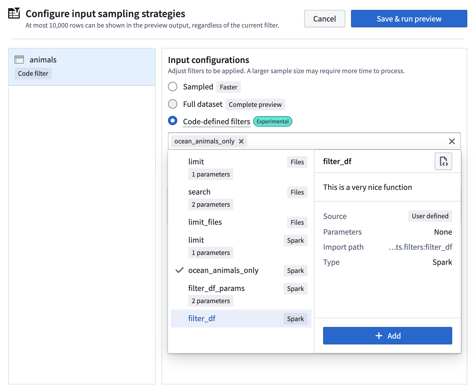The height and width of the screenshot is (392, 476).
Task: Select the Sampled option
Action: [x=173, y=87]
